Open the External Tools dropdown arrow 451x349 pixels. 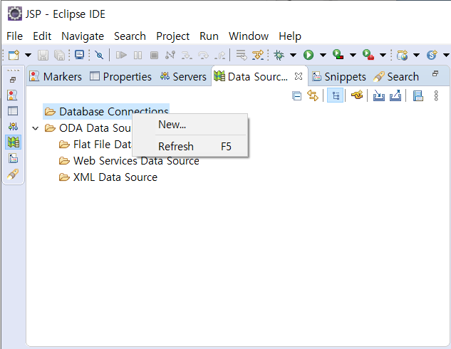[383, 55]
